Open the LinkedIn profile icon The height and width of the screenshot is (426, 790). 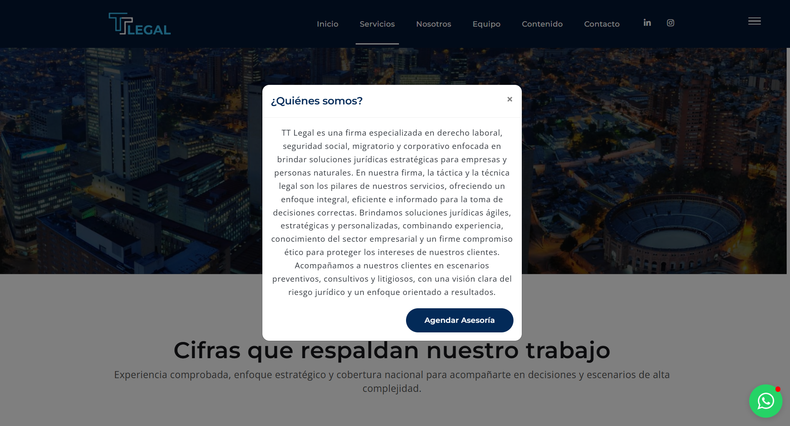pos(647,23)
